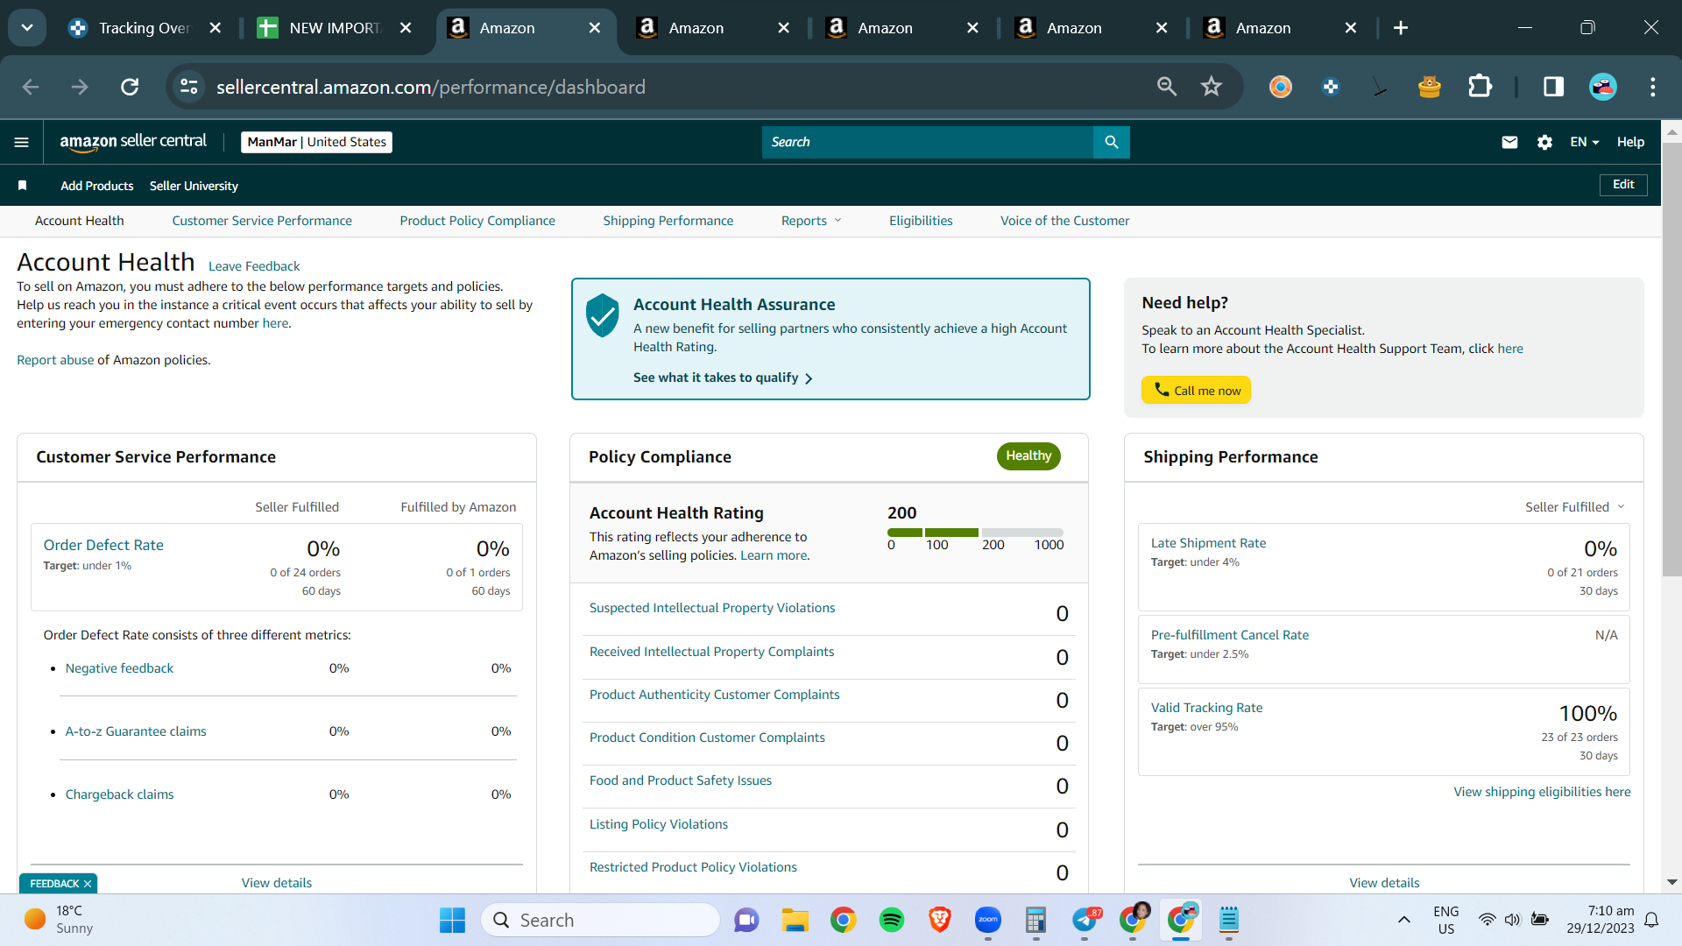Open the Eligibilities tab
The image size is (1682, 946).
(921, 221)
